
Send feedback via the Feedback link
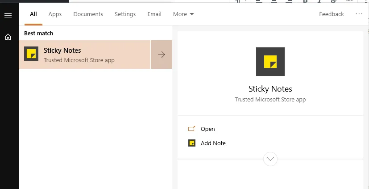(332, 14)
